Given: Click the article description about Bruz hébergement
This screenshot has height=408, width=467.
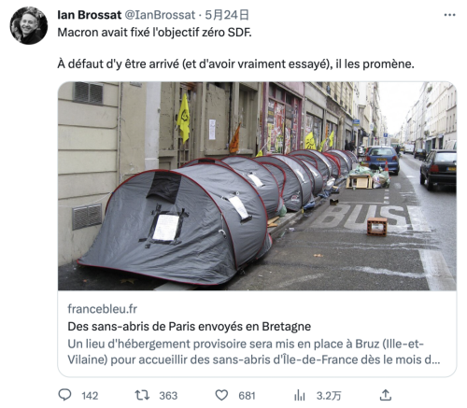Looking at the screenshot, I should click(x=254, y=352).
